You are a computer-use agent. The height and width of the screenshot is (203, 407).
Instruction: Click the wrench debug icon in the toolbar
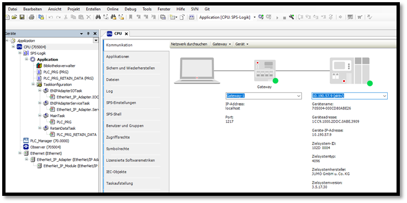pyautogui.click(x=291, y=17)
